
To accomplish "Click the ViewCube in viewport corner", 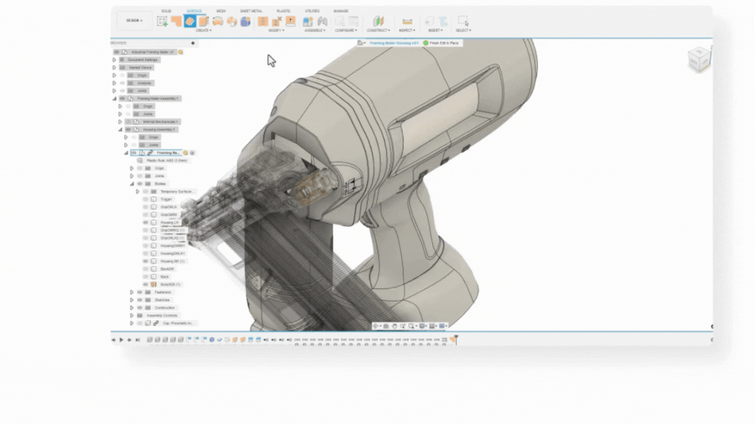I will pos(699,60).
